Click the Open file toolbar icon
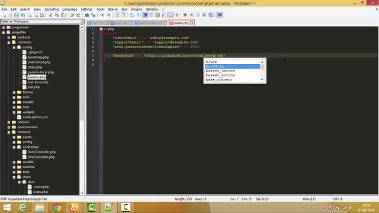379x213 pixels. click(10, 15)
